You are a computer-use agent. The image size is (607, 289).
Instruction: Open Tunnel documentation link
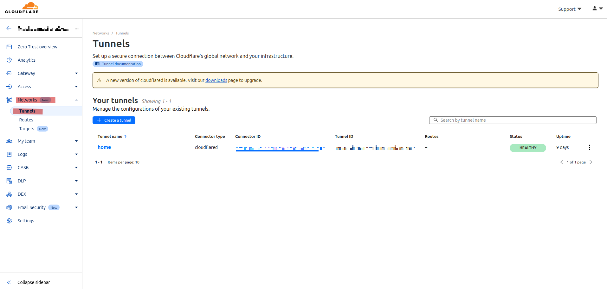tap(118, 64)
